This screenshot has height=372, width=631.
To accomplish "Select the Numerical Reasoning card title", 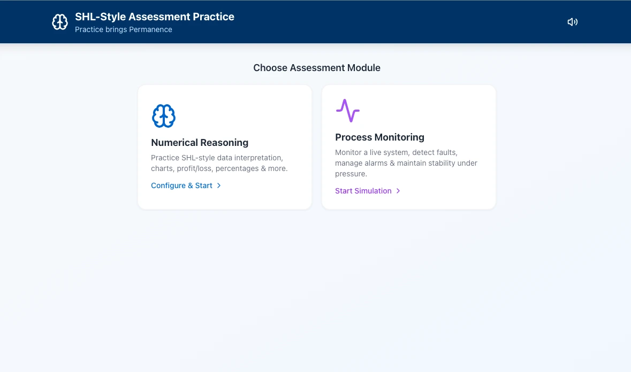I will point(200,143).
